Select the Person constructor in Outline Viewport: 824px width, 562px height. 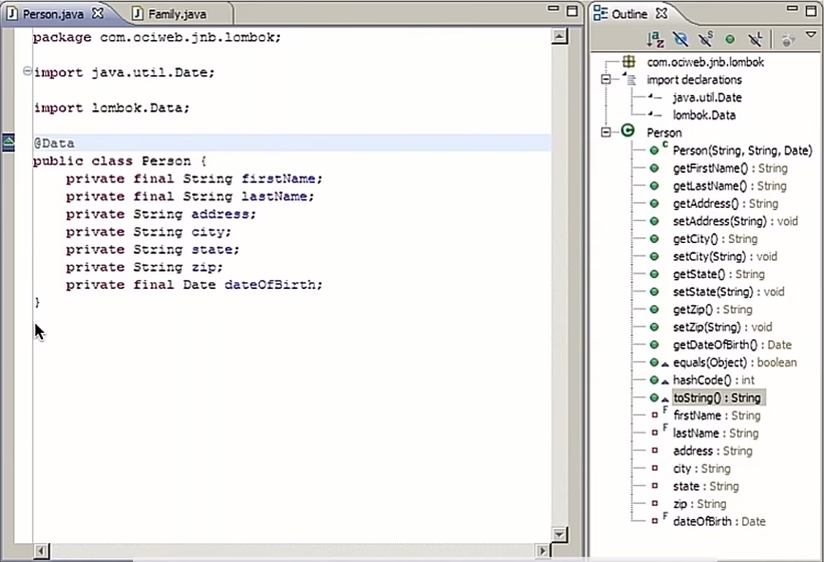pyautogui.click(x=741, y=150)
